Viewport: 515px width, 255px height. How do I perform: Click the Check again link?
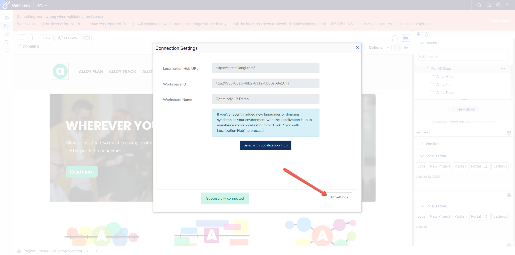pos(499,21)
